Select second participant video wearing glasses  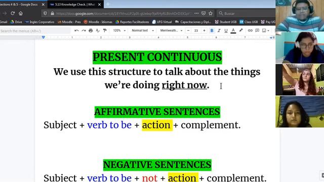click(x=300, y=48)
